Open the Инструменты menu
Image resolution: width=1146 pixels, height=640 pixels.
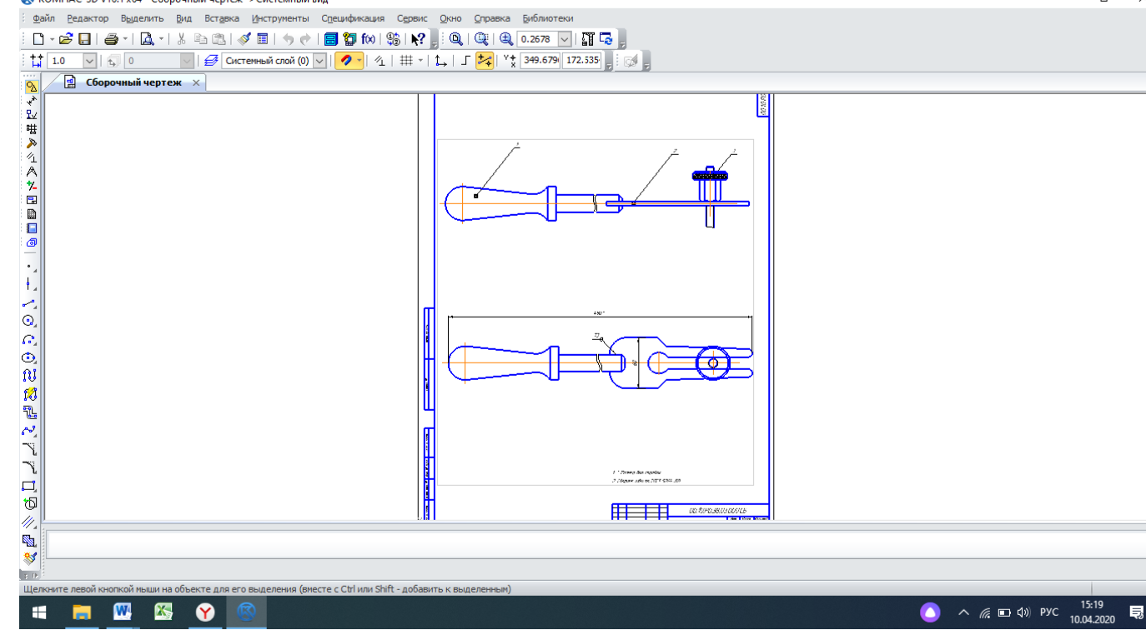[x=279, y=18]
